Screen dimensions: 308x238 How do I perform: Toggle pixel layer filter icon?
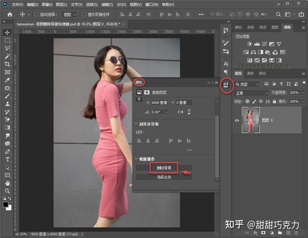click(266, 84)
